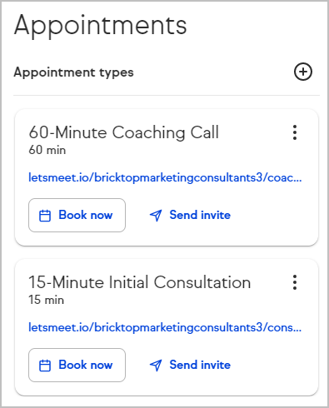329x408 pixels.
Task: Send invite for the 60-Minute Coaching Call
Action: coord(190,215)
